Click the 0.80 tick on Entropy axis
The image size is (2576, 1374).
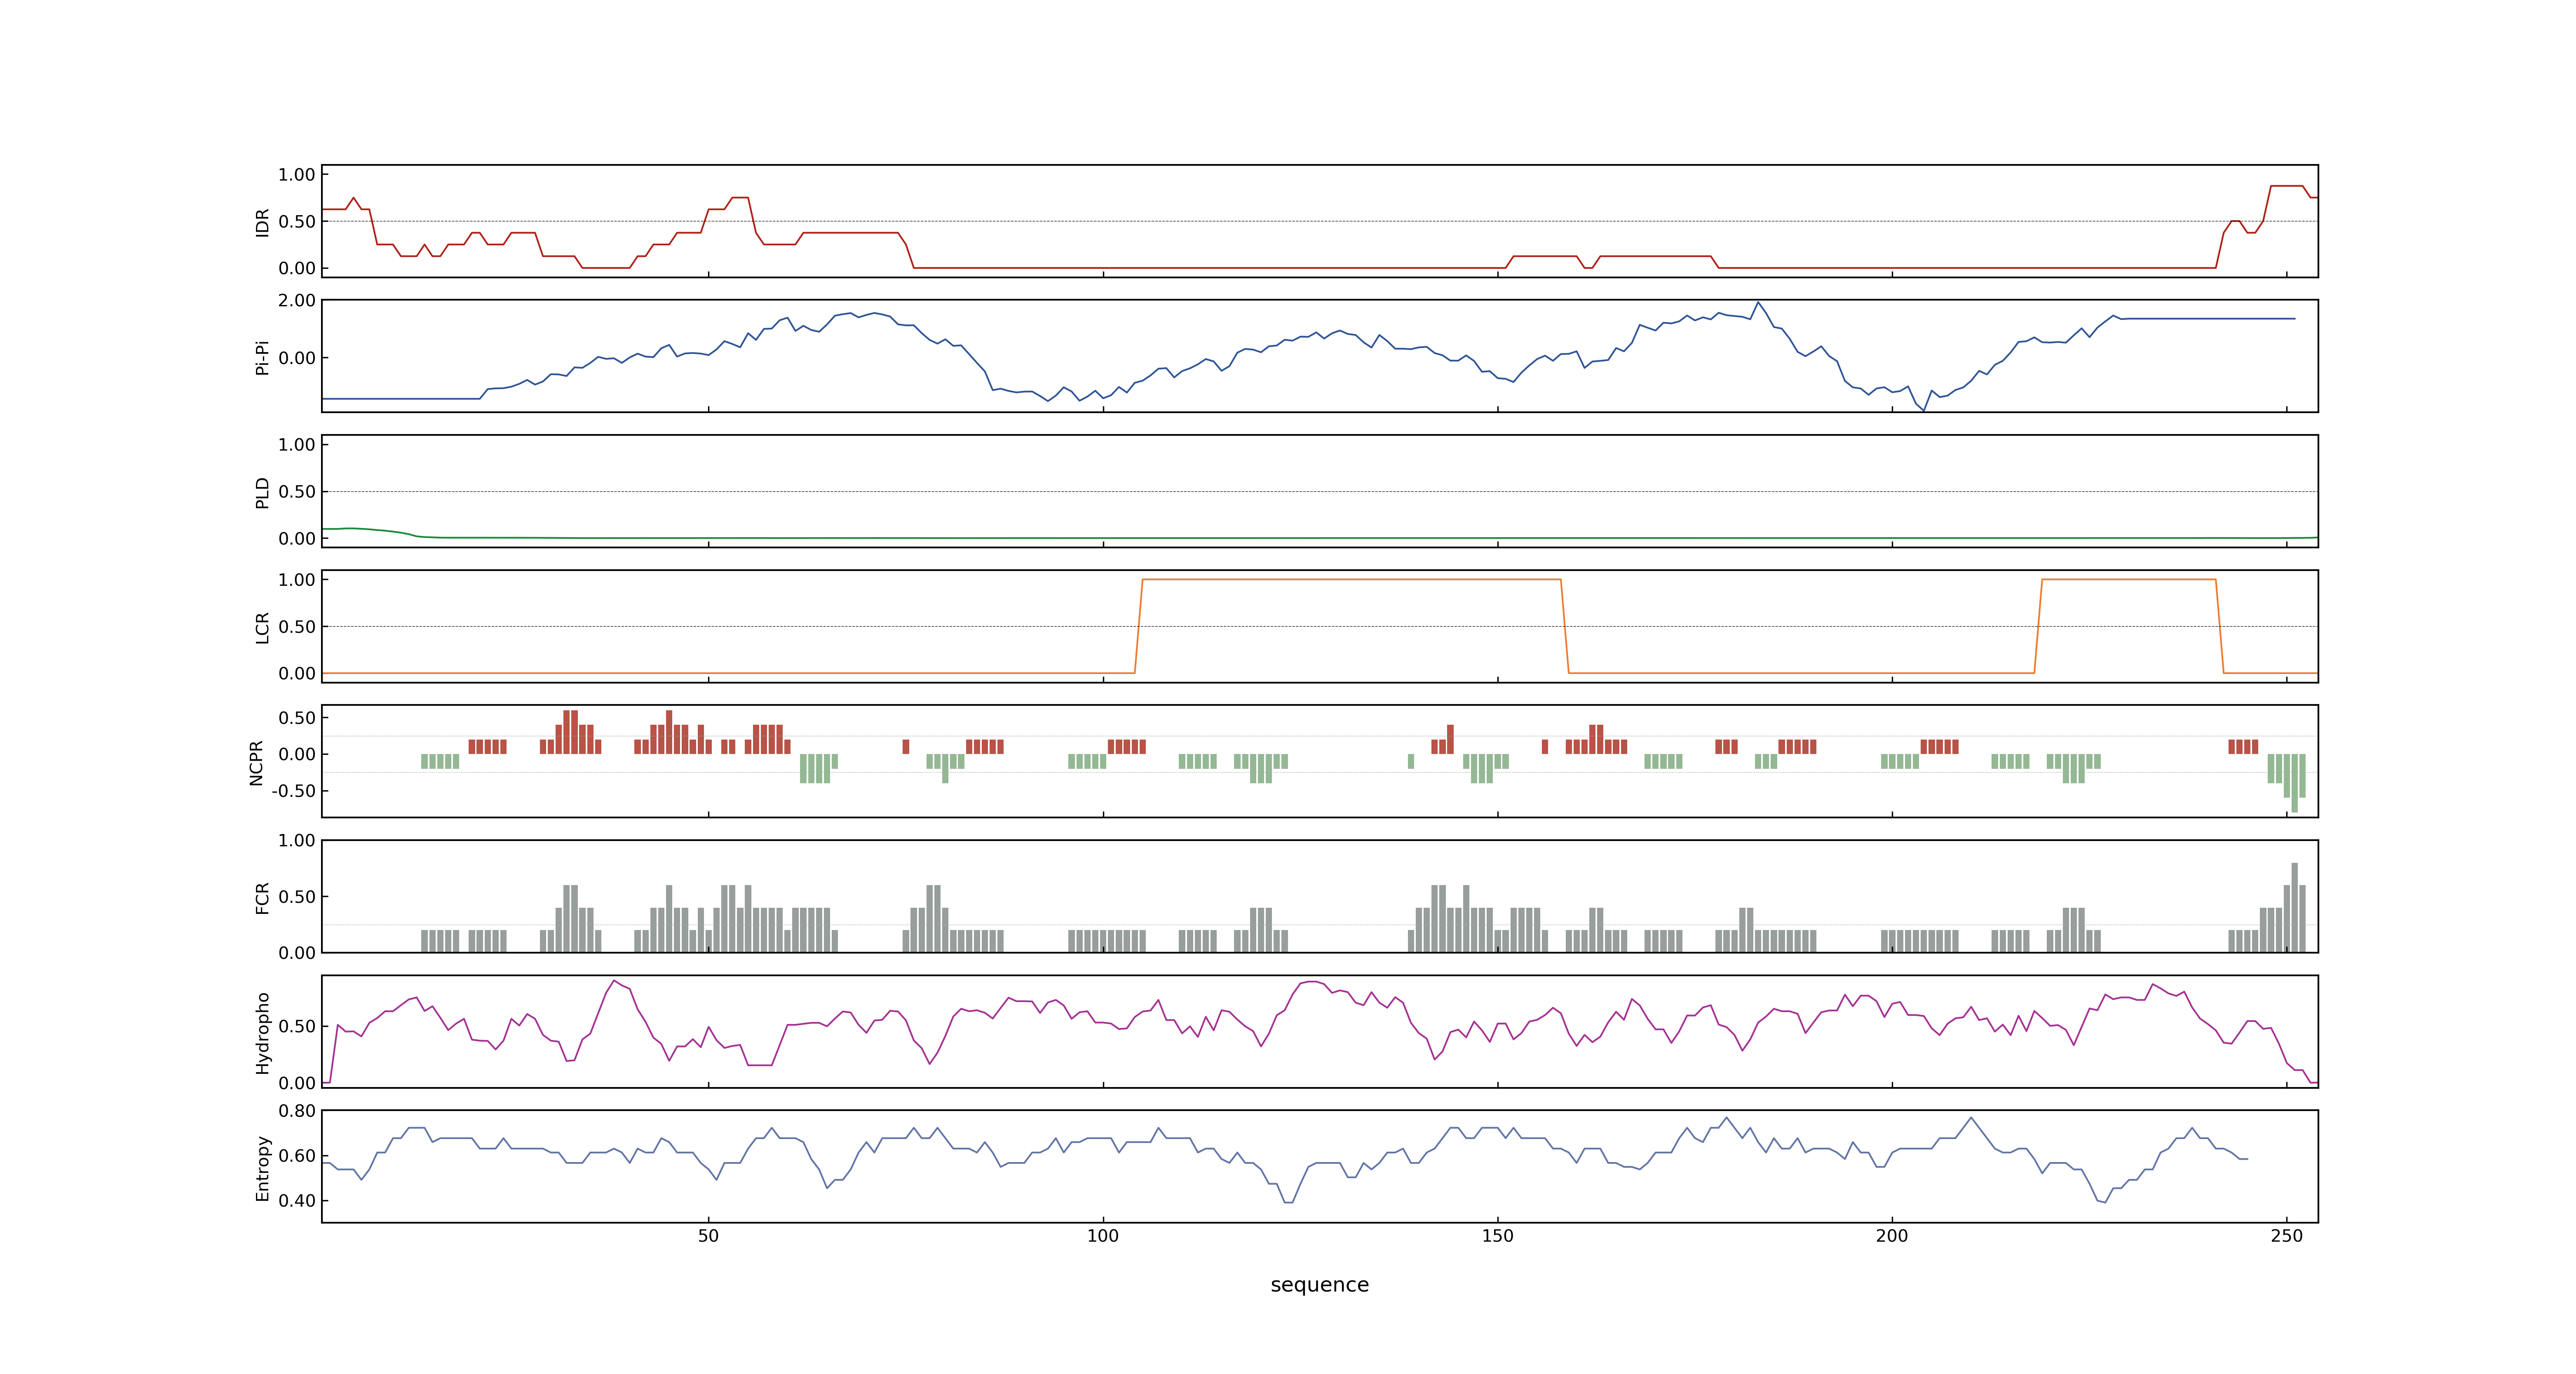point(297,1111)
